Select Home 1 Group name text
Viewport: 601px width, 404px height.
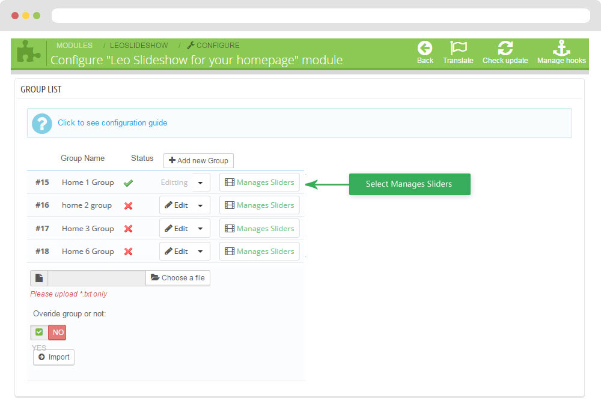point(88,182)
